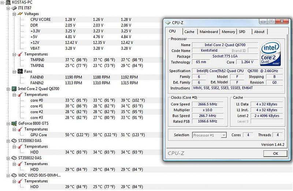
Task: Click the KOSTAS-PC computer icon
Action: click(8, 2)
